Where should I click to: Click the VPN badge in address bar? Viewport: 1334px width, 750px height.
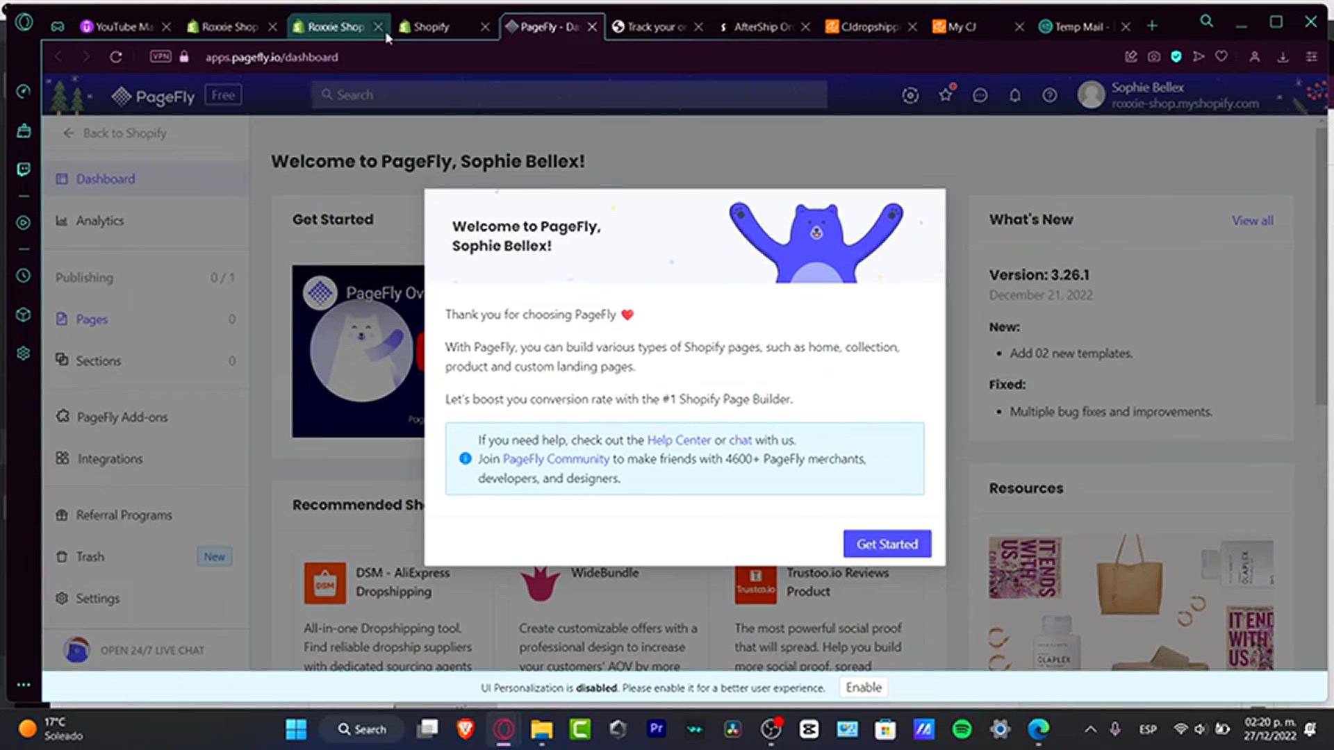pos(160,57)
